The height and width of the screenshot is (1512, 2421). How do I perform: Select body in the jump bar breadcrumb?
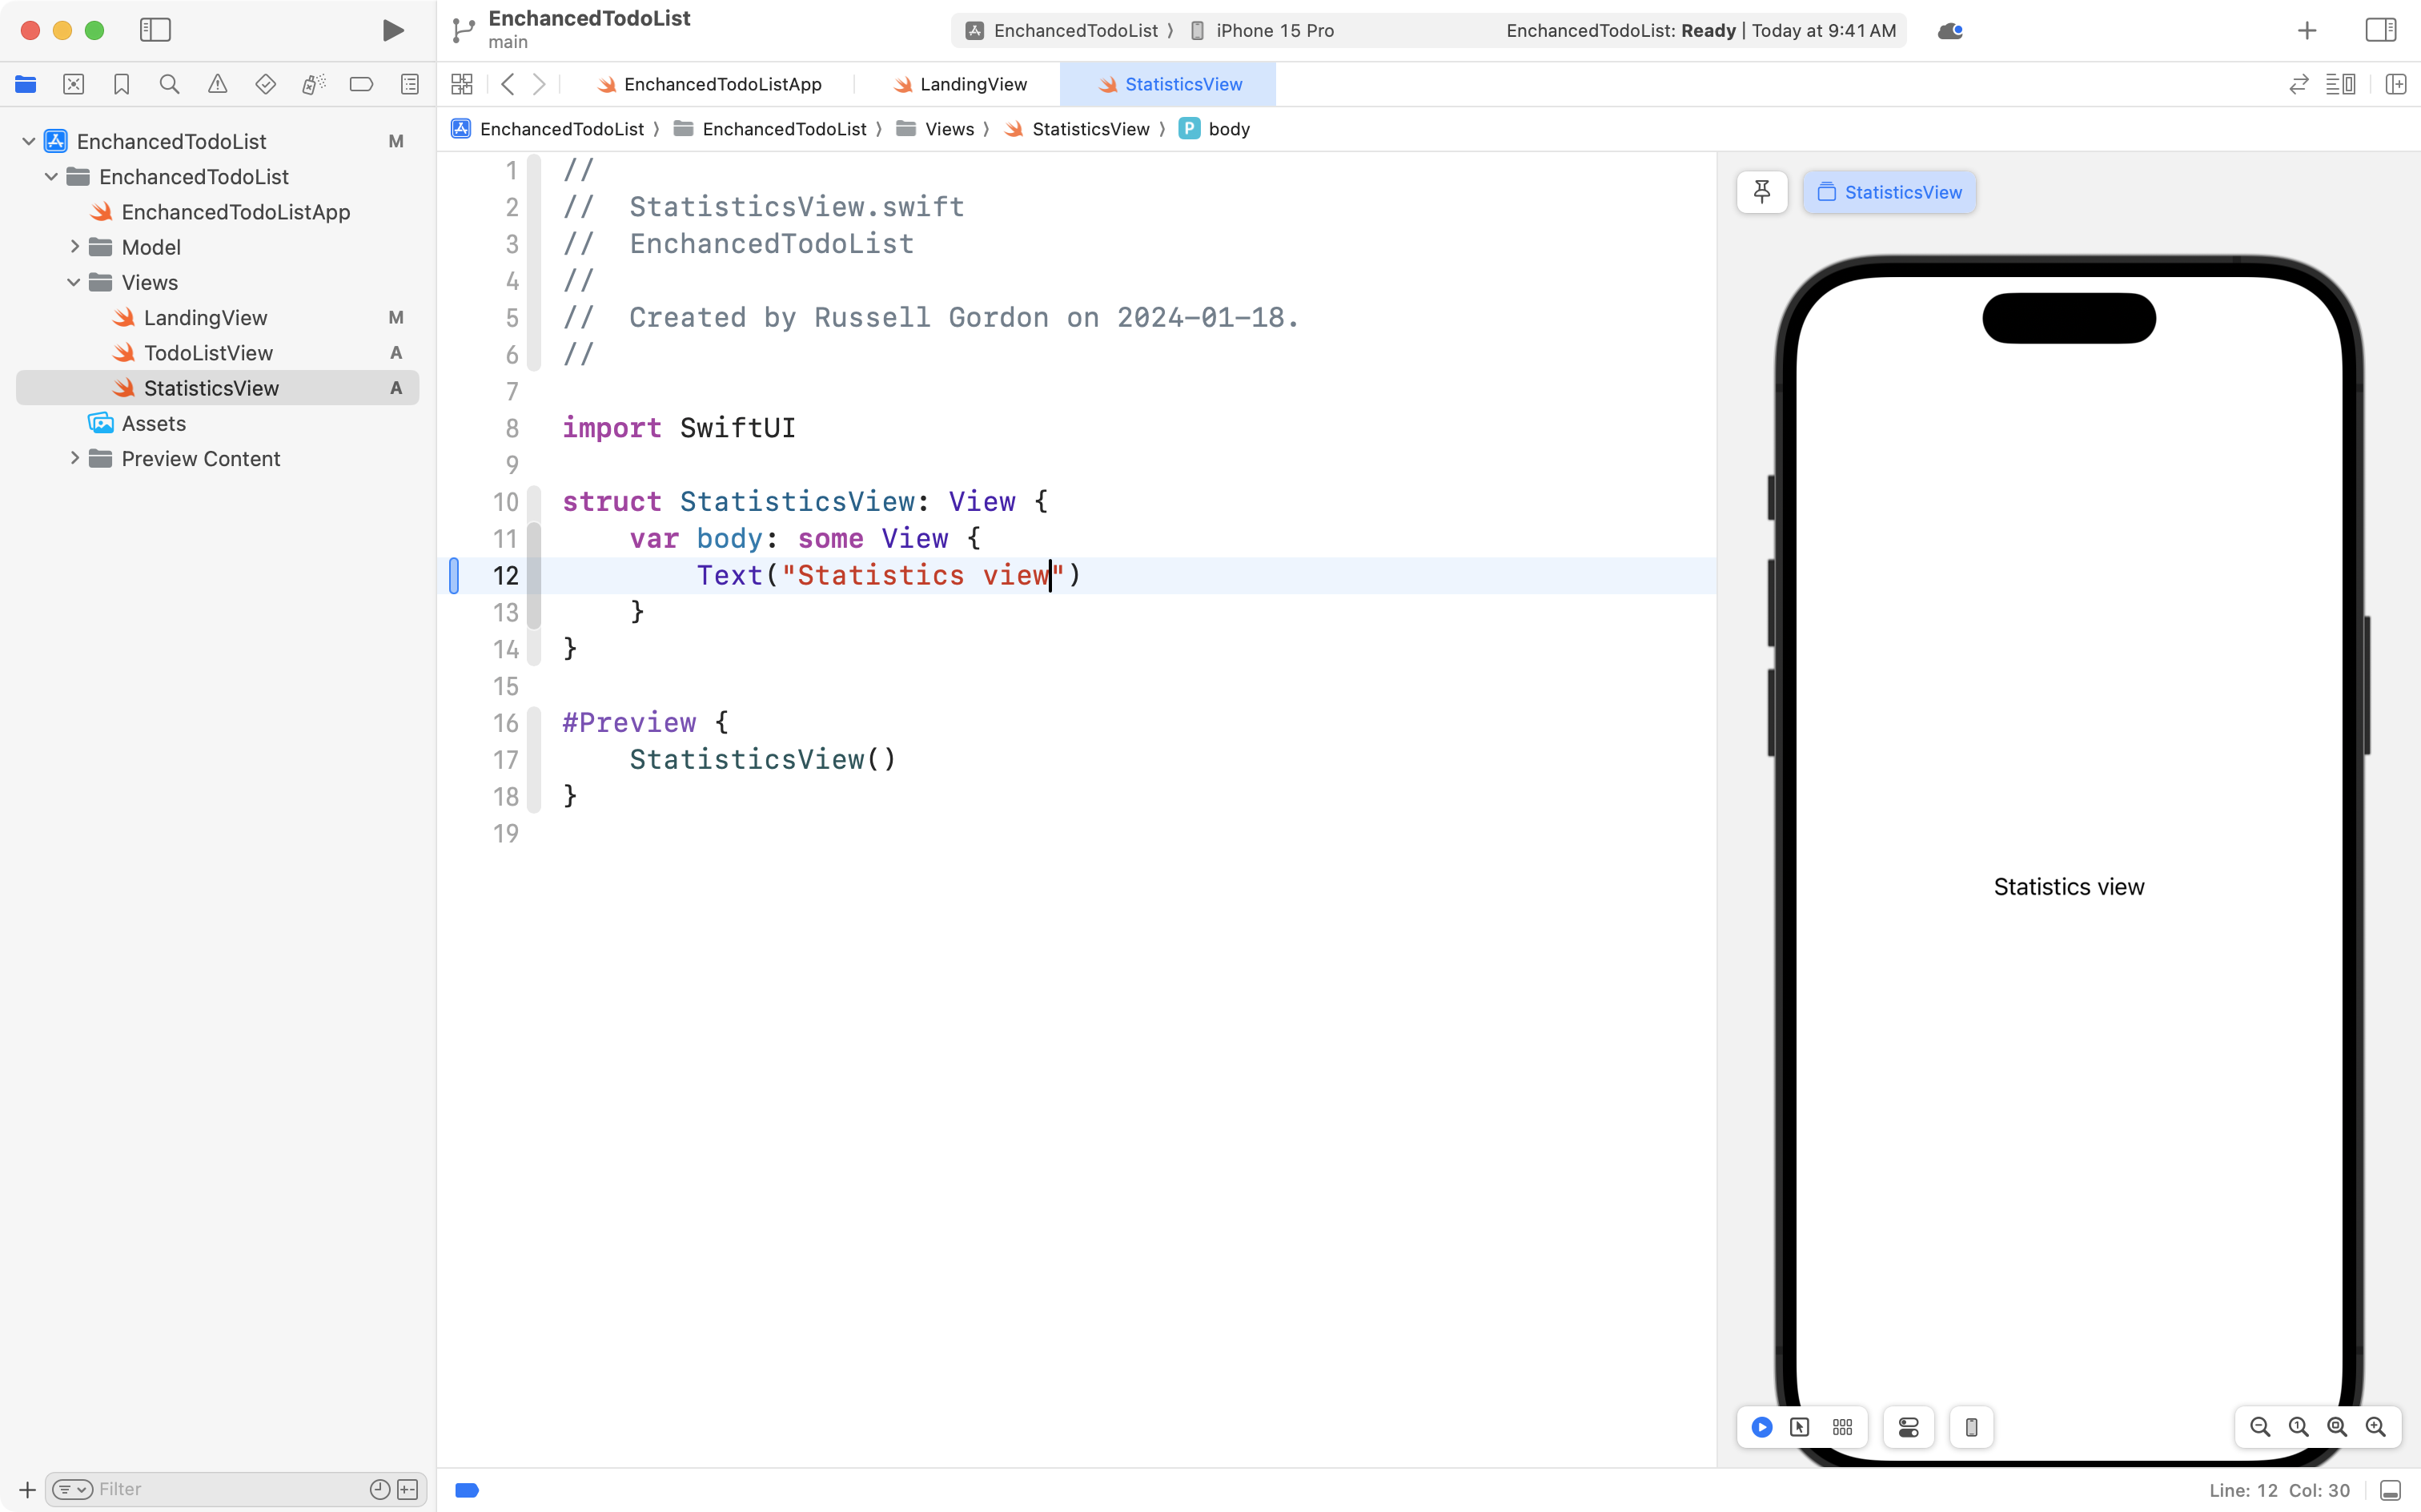(x=1228, y=128)
